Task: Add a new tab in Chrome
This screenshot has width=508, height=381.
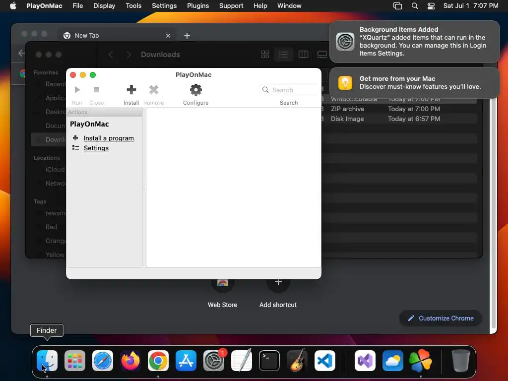Action: pyautogui.click(x=187, y=36)
